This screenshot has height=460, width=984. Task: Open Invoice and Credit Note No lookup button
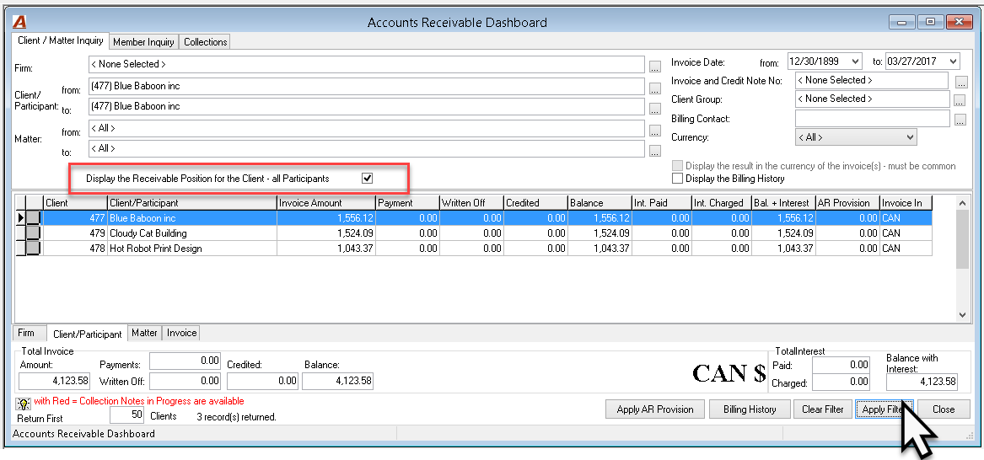(x=960, y=82)
